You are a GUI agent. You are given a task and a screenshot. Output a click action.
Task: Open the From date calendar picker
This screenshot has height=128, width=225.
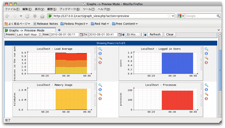tap(82, 35)
